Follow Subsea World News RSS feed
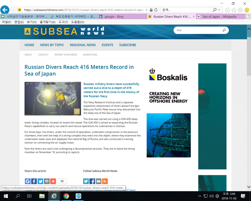Image resolution: width=251 pixels, height=201 pixels. pyautogui.click(x=105, y=181)
